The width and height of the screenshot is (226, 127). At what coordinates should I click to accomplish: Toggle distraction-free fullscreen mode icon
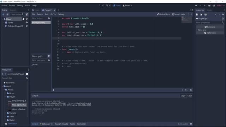click(x=191, y=10)
